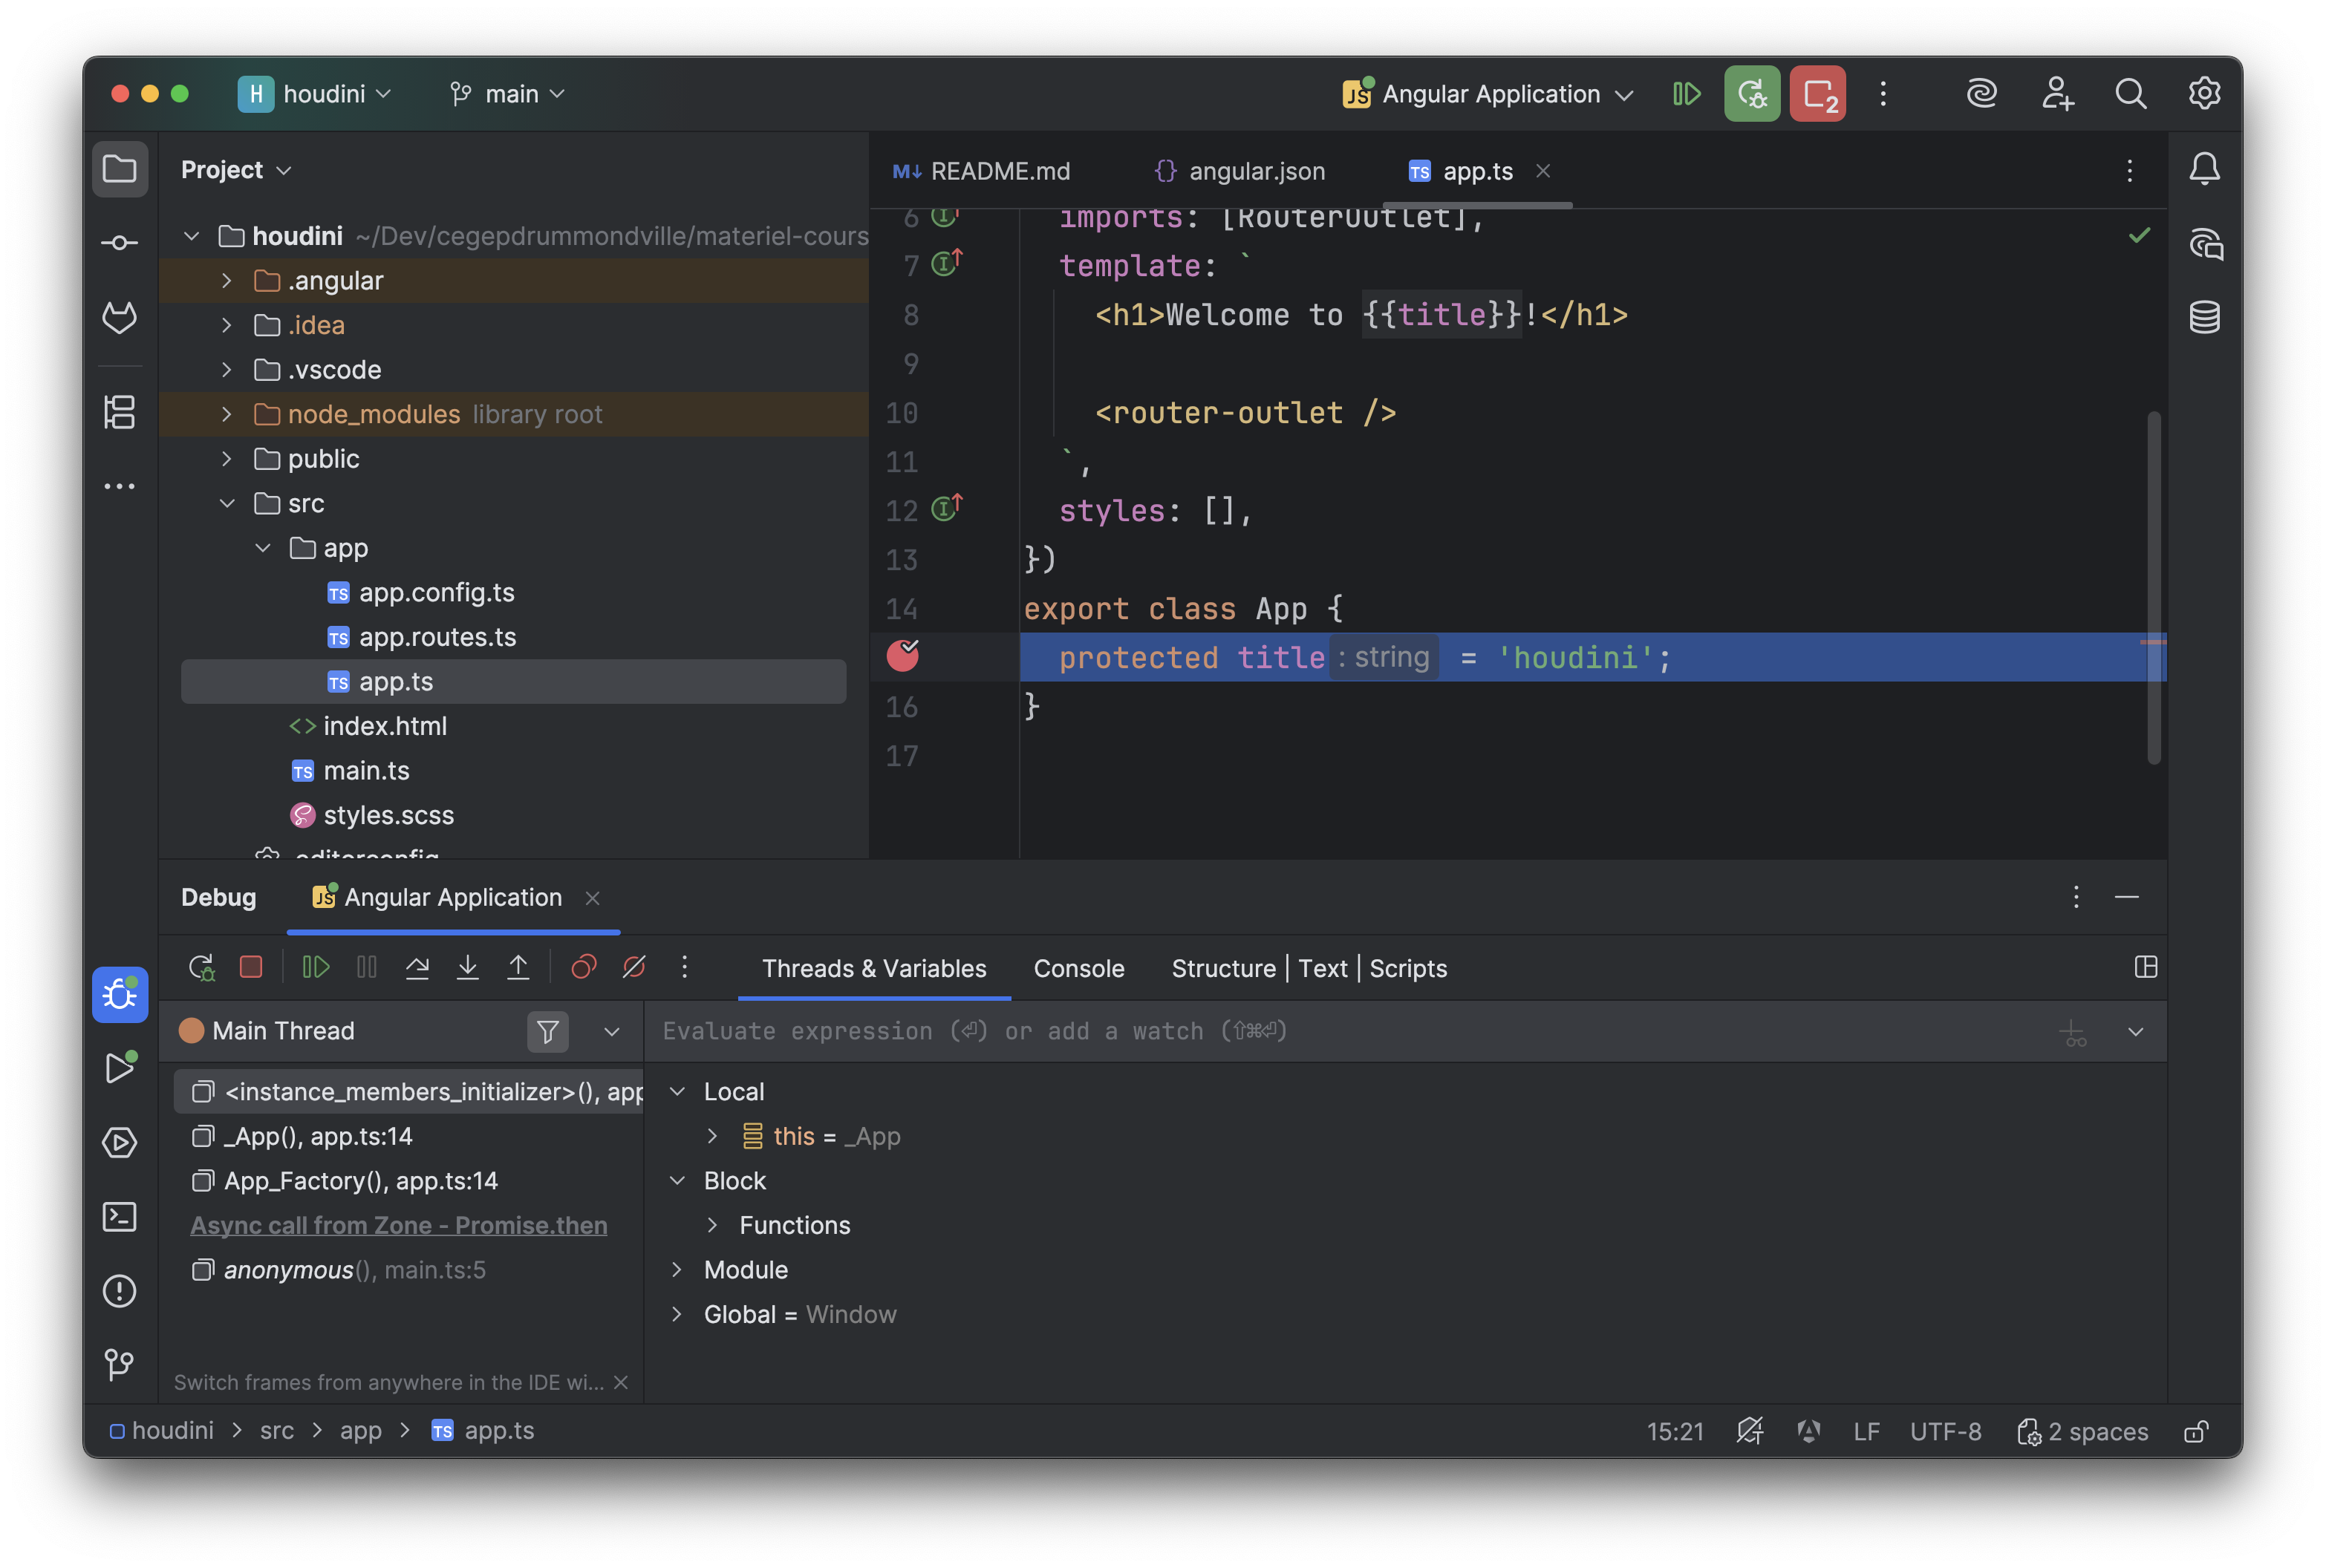Open the houdini project dropdown
2326x1568 pixels.
pos(315,94)
